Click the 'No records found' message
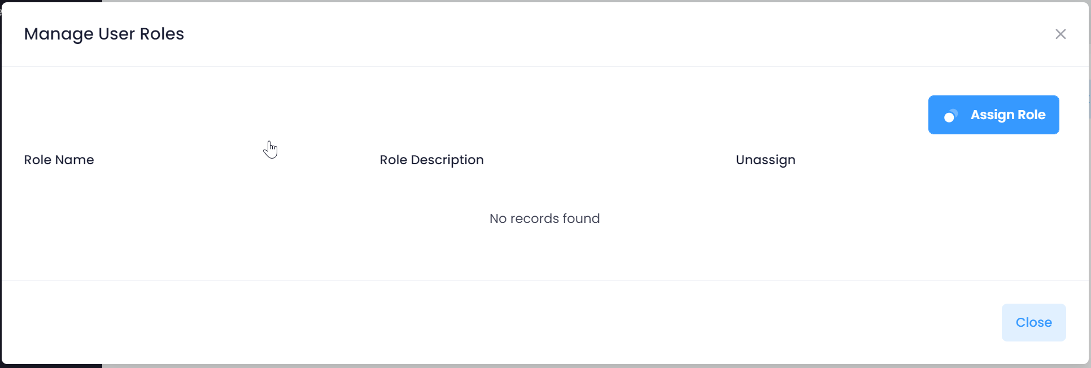 click(x=544, y=218)
